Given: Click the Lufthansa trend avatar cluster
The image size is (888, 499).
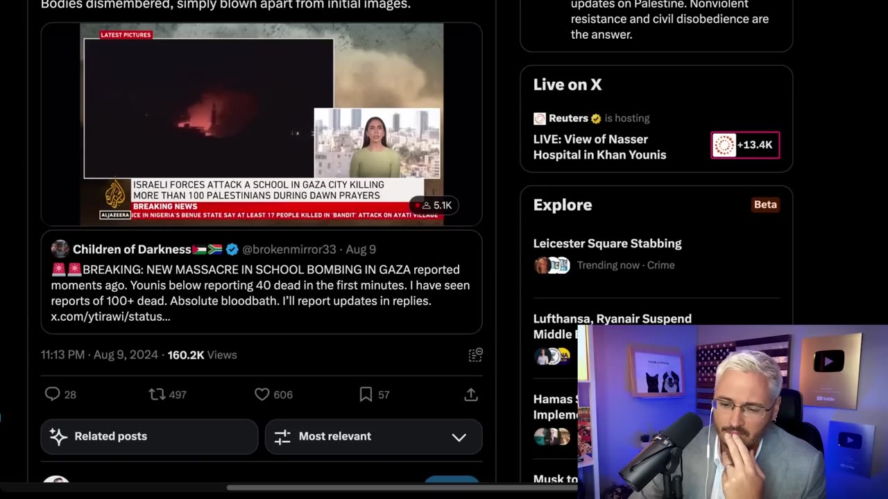Looking at the screenshot, I should click(x=552, y=356).
